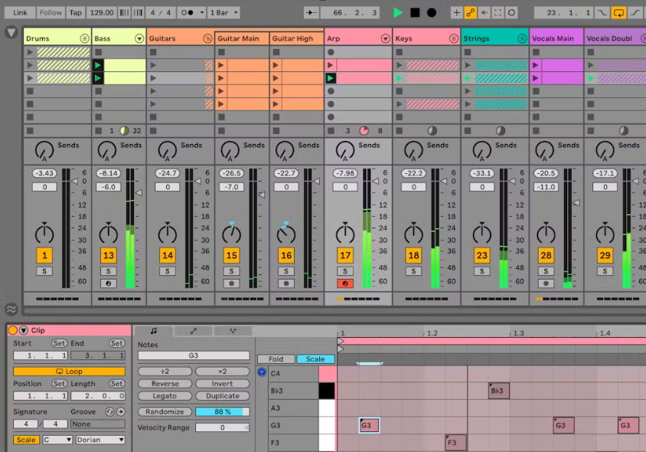Toggle the Bass track activator 13
Image resolution: width=646 pixels, height=452 pixels.
coord(109,256)
